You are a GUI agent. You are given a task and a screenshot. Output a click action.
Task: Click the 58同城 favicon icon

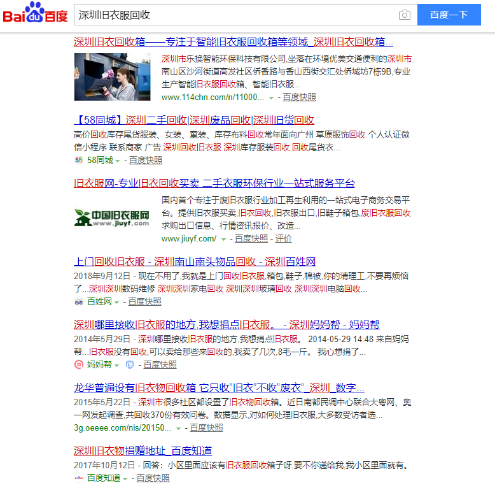coord(79,161)
